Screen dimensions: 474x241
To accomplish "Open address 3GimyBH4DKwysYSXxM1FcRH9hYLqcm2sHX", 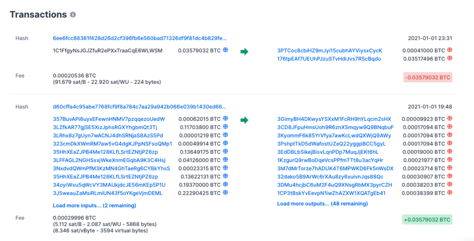I will point(334,119).
